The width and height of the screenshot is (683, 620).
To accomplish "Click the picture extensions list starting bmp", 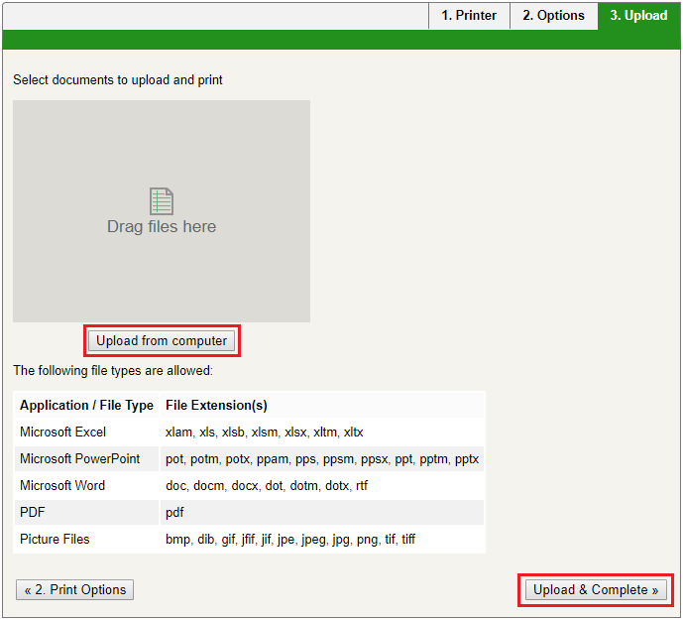I will click(x=290, y=540).
